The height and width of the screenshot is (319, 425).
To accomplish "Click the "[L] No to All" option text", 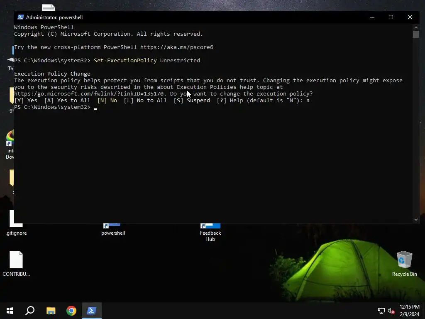I will 145,101.
